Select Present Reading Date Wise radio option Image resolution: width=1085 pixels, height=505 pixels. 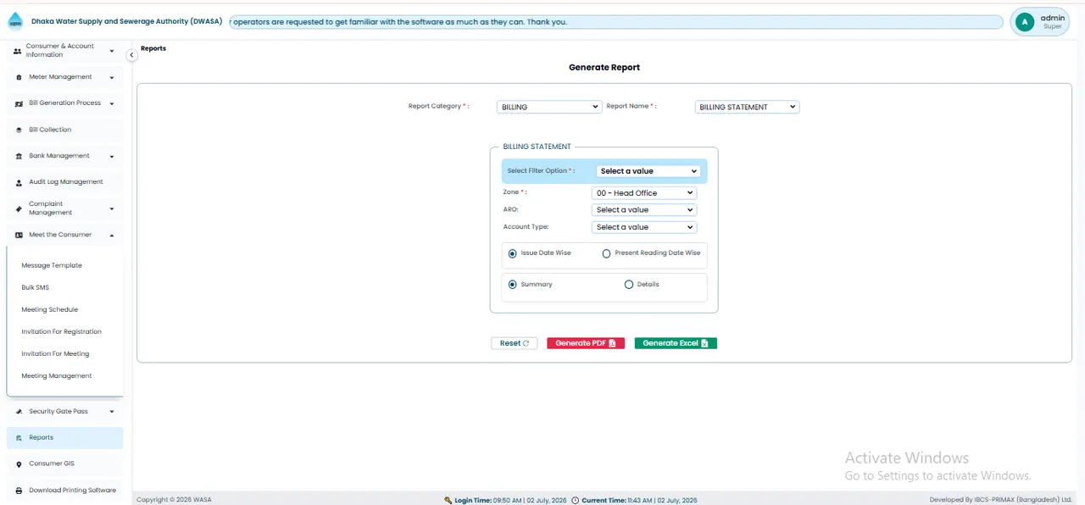coord(606,253)
